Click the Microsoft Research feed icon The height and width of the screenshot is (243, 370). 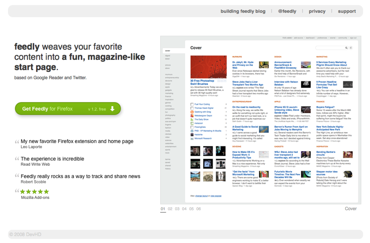click(x=192, y=138)
